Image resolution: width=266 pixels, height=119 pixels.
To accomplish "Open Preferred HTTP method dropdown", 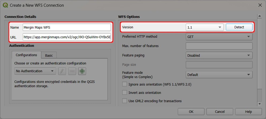I will (219, 37).
